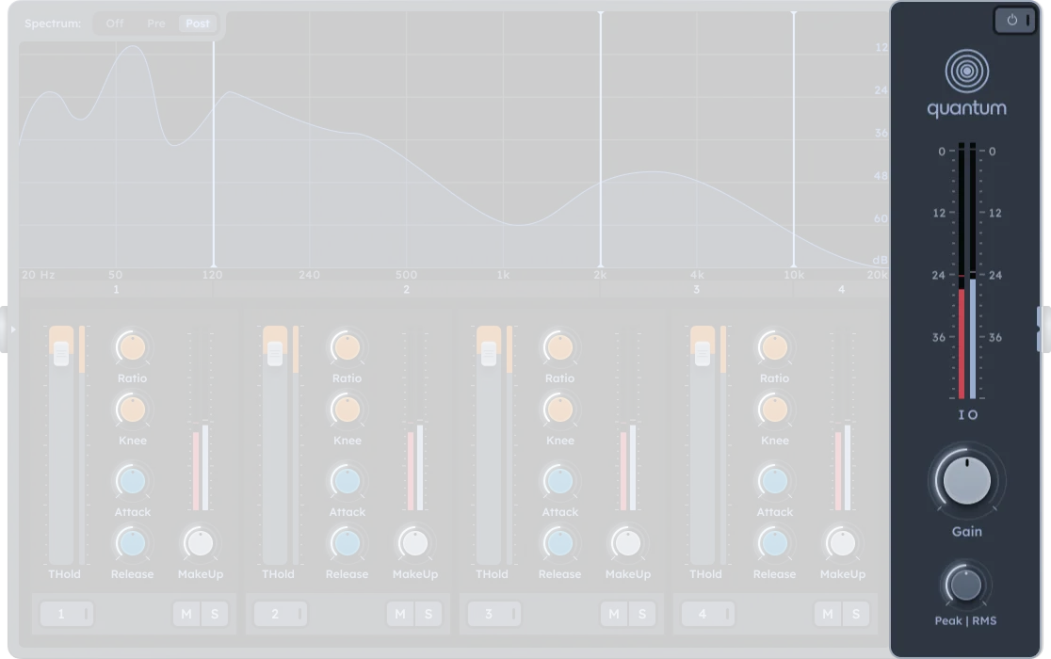Click the power bypass button
This screenshot has height=659, width=1051.
(x=1013, y=20)
